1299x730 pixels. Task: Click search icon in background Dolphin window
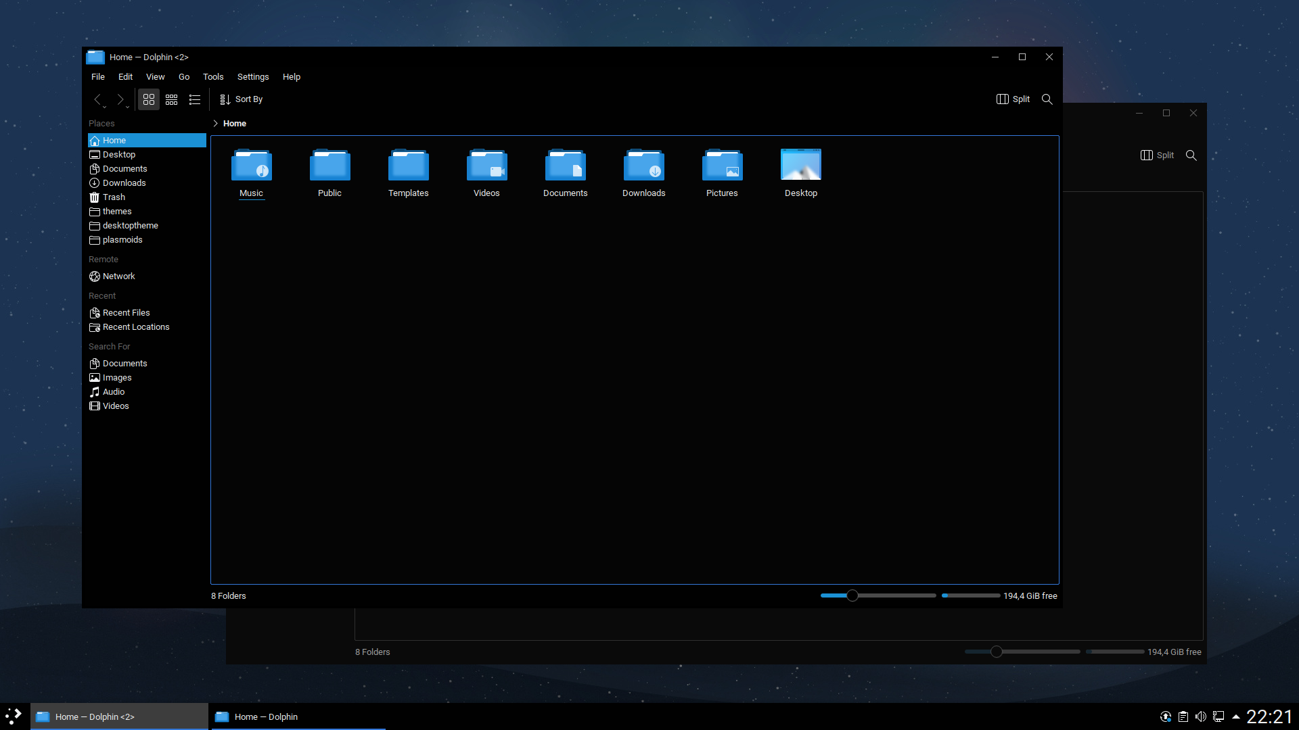[1191, 155]
